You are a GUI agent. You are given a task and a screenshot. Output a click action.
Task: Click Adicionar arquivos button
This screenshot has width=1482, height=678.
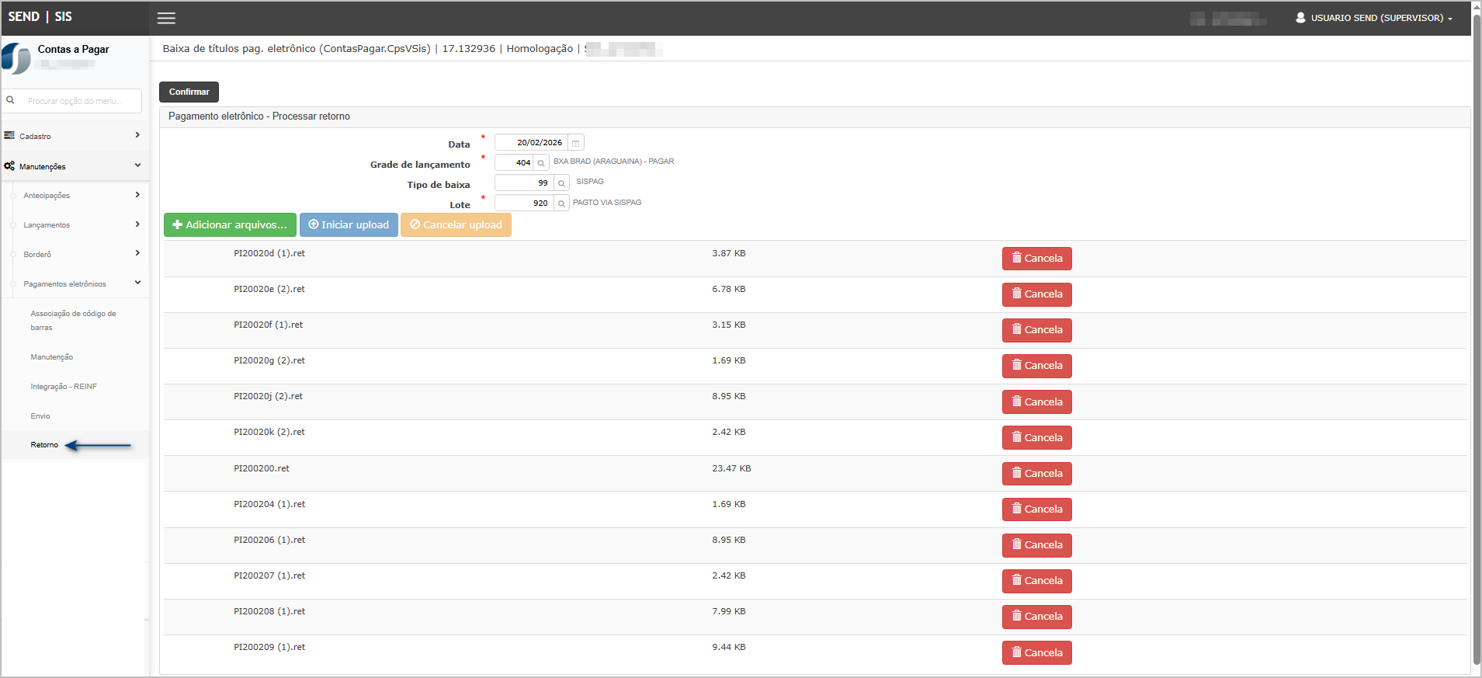pyautogui.click(x=230, y=225)
